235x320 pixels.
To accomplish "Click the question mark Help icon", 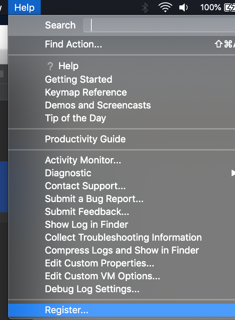I will tap(50, 66).
